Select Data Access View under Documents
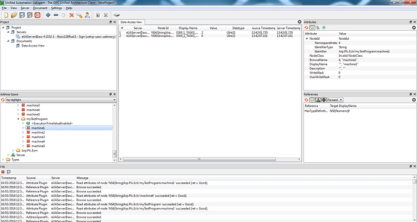The width and height of the screenshot is (417, 222). 33,46
